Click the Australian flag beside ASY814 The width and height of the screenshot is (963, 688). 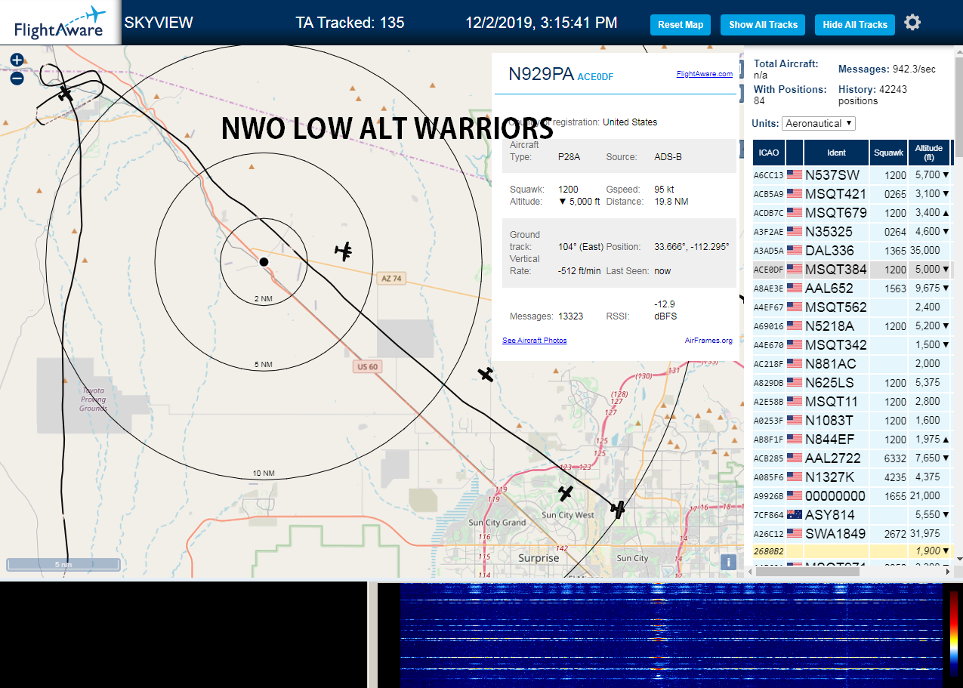pyautogui.click(x=795, y=514)
